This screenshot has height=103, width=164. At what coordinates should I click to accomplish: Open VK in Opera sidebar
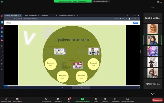2,36
